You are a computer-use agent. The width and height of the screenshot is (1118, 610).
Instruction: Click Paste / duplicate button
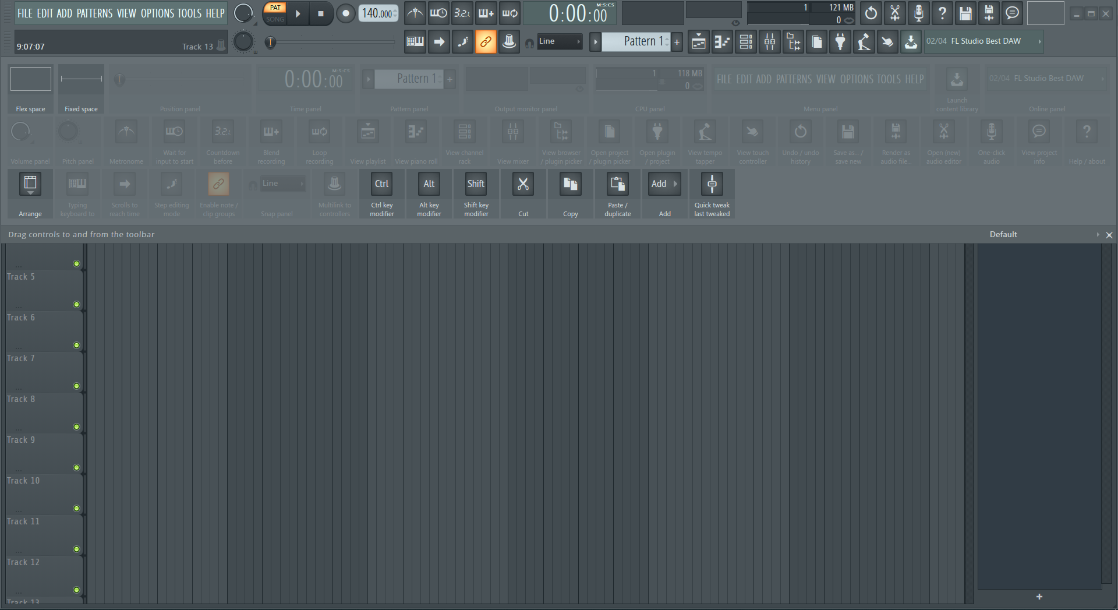(x=617, y=184)
